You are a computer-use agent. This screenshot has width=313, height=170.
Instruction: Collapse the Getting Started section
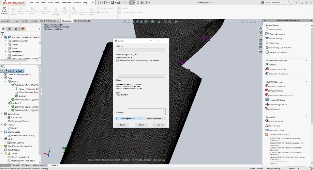[x=306, y=25]
